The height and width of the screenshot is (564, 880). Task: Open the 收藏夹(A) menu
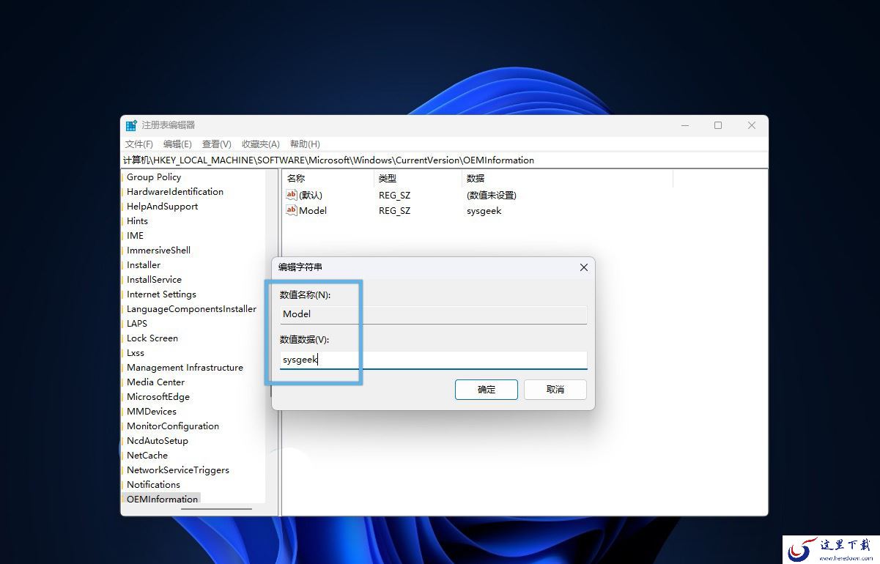261,144
